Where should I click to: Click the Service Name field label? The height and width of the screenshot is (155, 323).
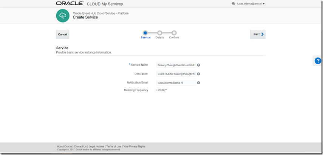point(139,65)
